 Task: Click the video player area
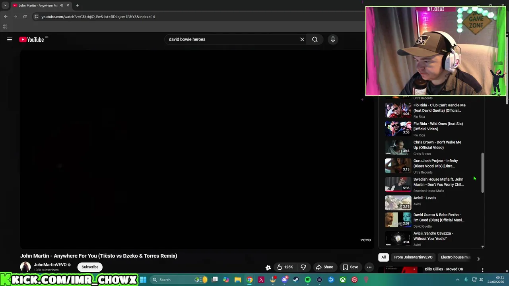197,149
